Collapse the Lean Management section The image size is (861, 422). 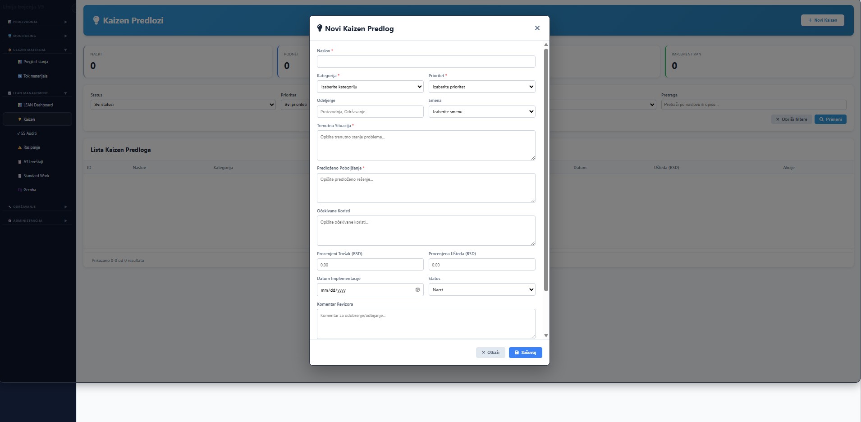(37, 93)
